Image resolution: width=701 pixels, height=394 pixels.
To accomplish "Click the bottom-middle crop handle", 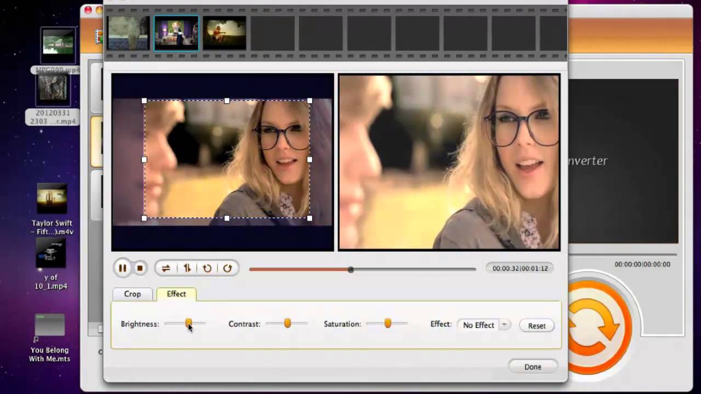I will click(x=227, y=218).
